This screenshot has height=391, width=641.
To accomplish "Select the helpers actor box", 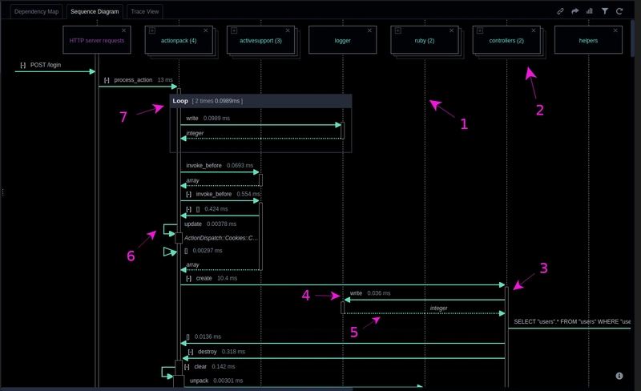I will coord(588,40).
